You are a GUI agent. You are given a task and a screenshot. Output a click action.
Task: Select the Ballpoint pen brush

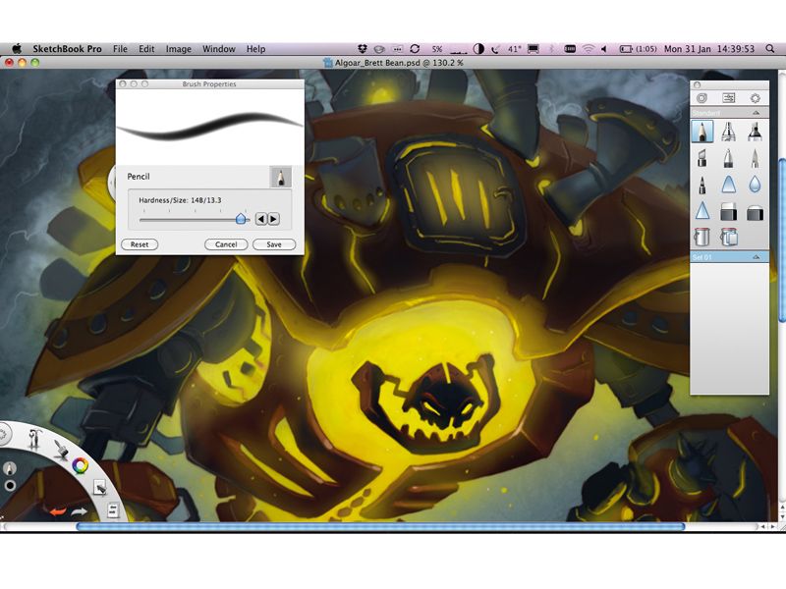[728, 158]
